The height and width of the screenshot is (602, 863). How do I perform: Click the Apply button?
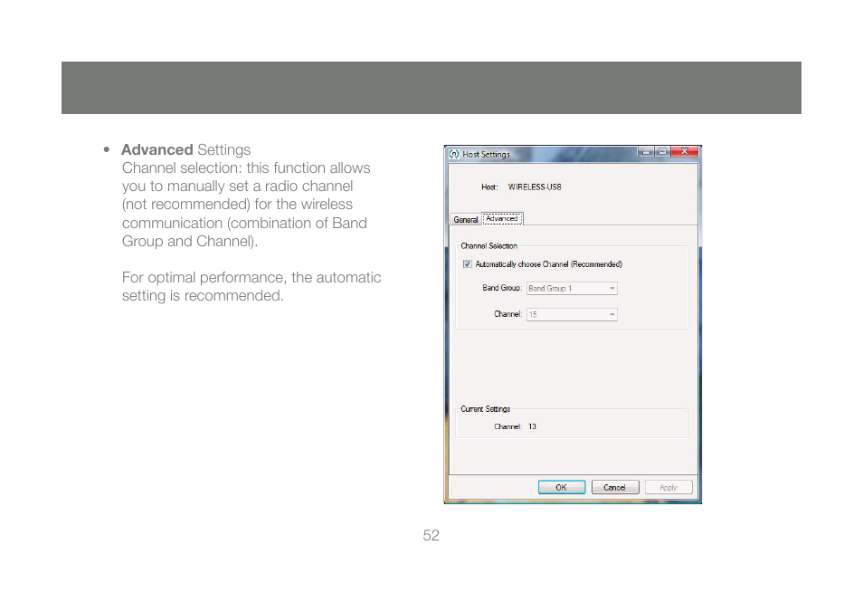point(669,487)
